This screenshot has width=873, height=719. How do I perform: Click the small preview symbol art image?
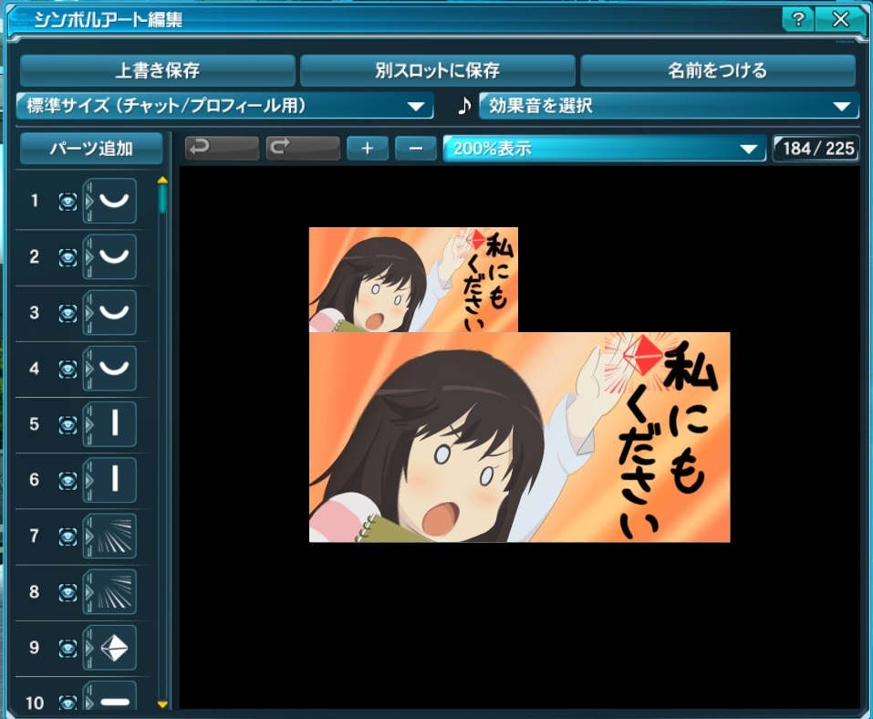tap(413, 279)
